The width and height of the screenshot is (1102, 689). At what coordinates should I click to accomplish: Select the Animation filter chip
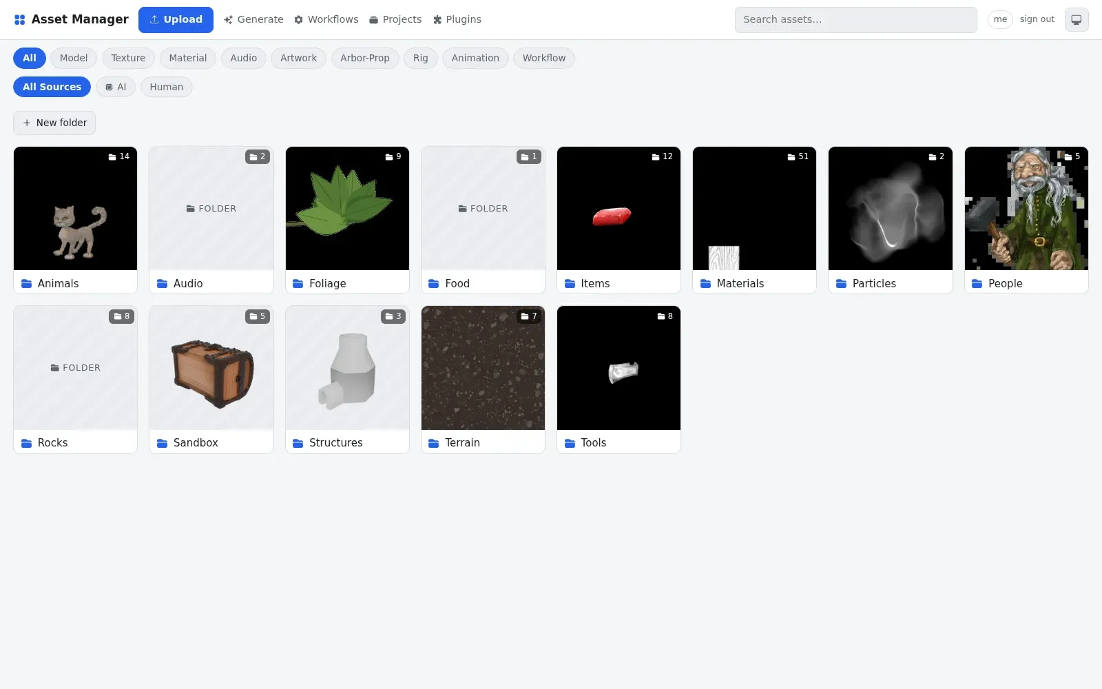[x=475, y=58]
